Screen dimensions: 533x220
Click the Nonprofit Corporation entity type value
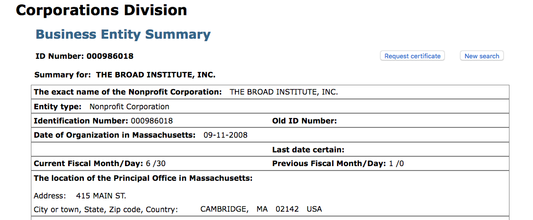(129, 106)
